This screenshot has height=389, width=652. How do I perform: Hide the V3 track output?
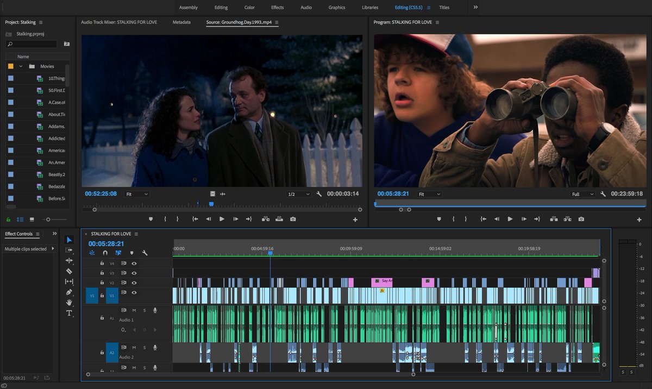(134, 273)
